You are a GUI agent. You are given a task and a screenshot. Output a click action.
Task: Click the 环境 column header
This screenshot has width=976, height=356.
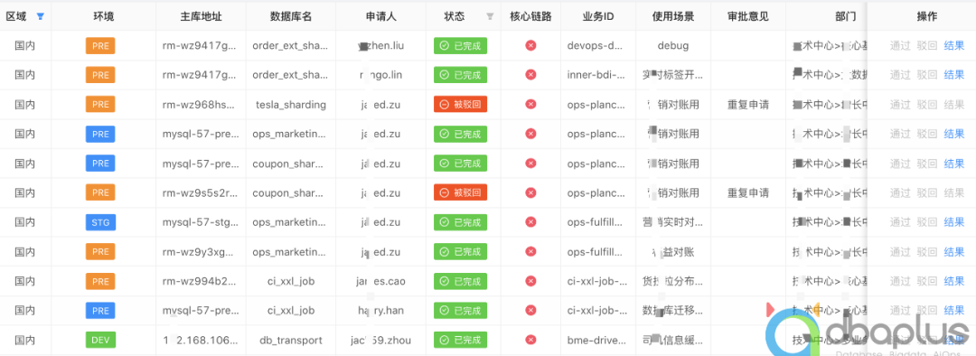click(103, 17)
